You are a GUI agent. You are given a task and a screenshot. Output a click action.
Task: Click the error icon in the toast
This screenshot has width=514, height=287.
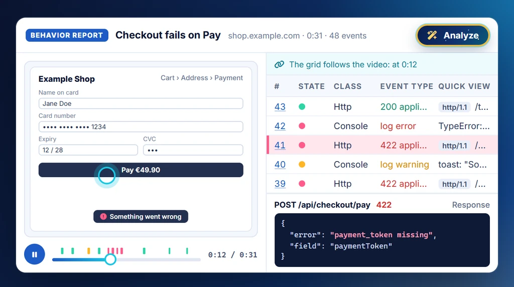(x=103, y=217)
